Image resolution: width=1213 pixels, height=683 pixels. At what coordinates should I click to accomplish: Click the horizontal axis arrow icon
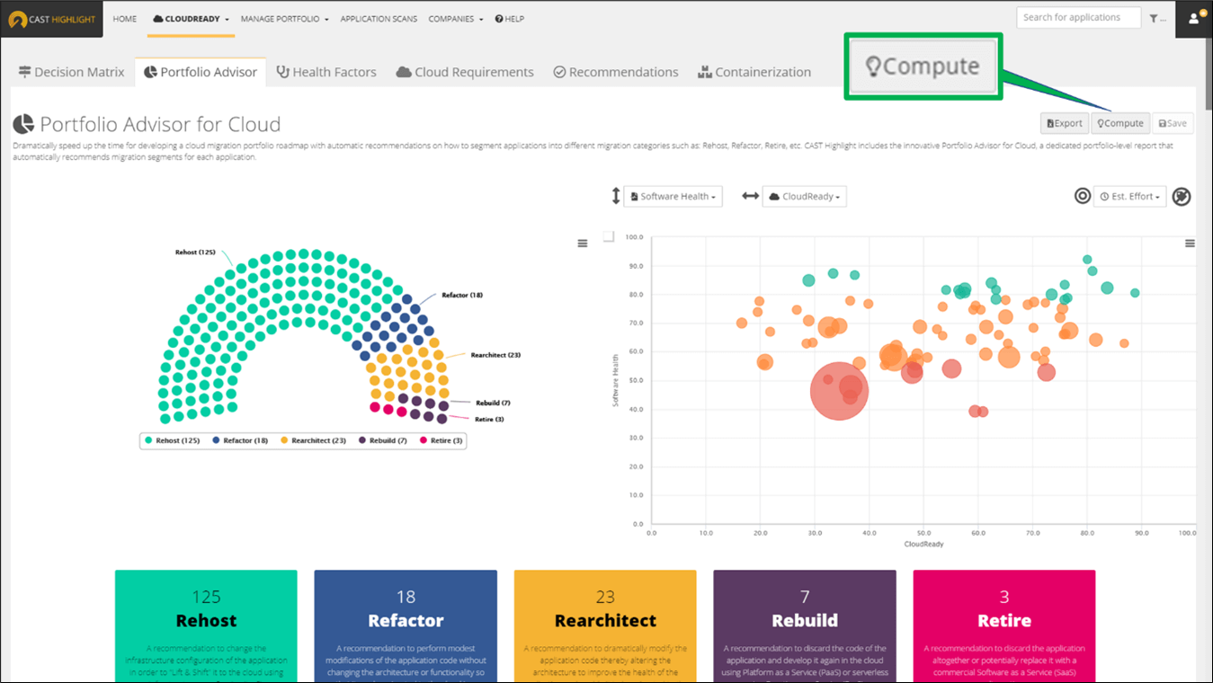point(751,196)
